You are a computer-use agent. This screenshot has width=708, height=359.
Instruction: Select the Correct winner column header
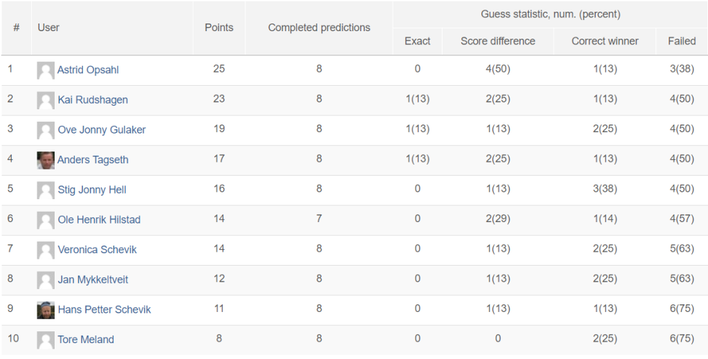tap(605, 41)
